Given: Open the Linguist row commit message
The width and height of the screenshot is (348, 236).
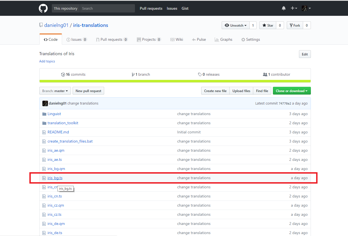Looking at the screenshot, I should pos(194,114).
